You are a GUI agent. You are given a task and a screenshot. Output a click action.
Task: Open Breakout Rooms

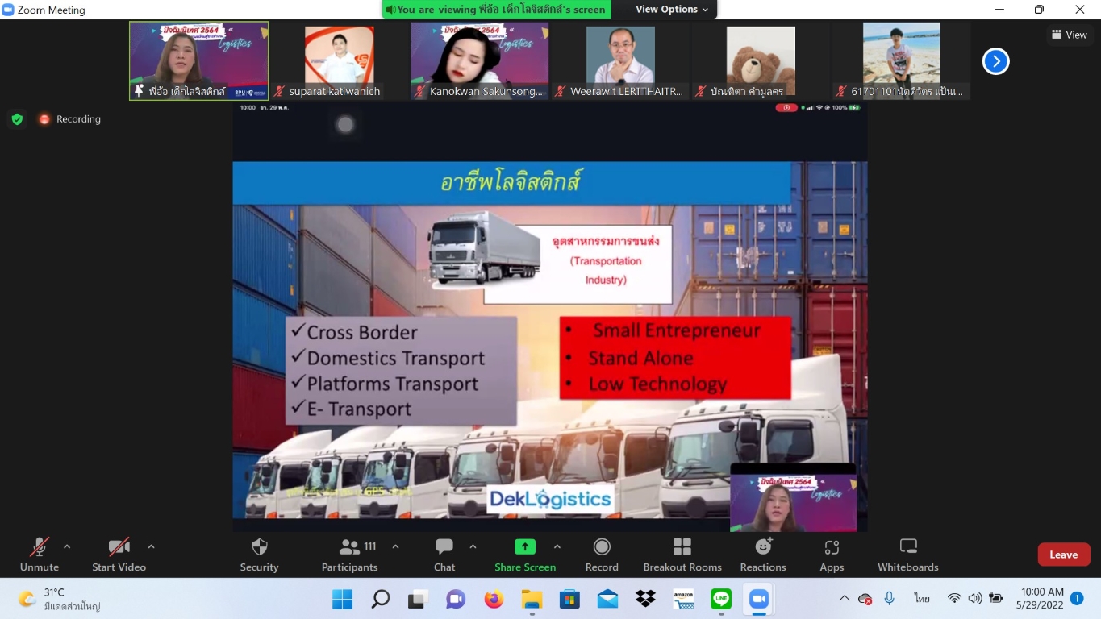(682, 555)
